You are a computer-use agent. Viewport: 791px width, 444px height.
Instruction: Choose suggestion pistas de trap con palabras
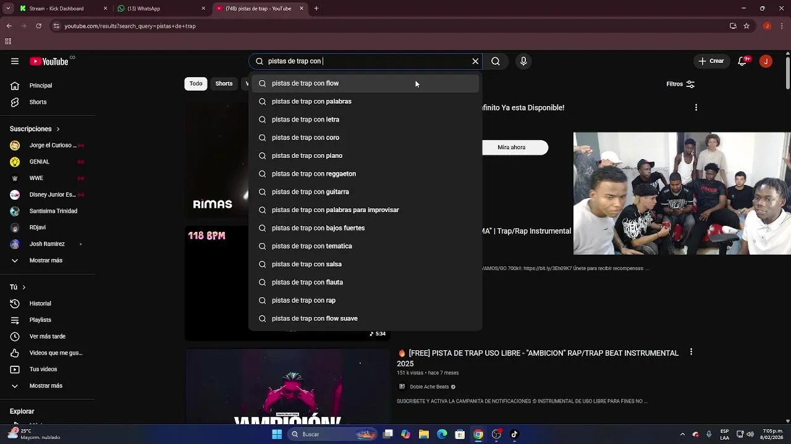(365, 101)
